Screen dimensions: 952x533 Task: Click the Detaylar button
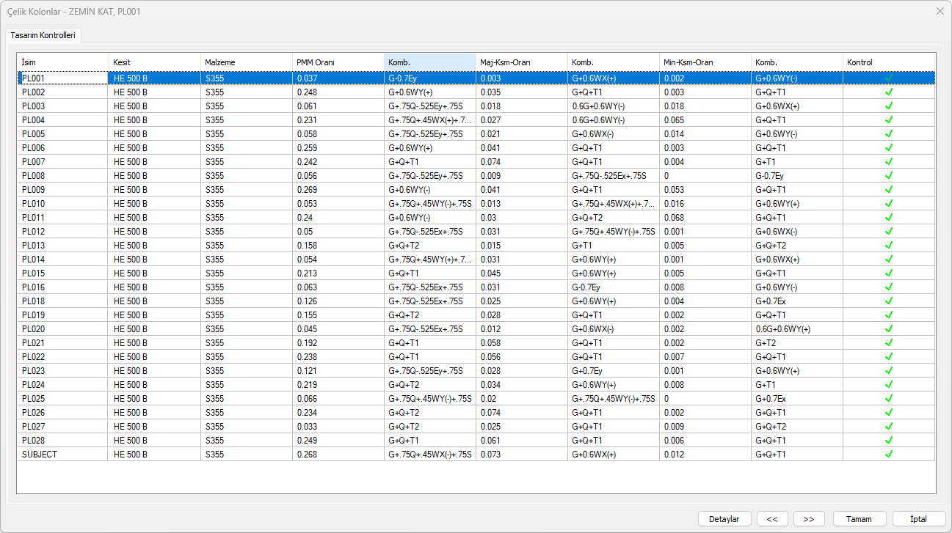pos(724,518)
